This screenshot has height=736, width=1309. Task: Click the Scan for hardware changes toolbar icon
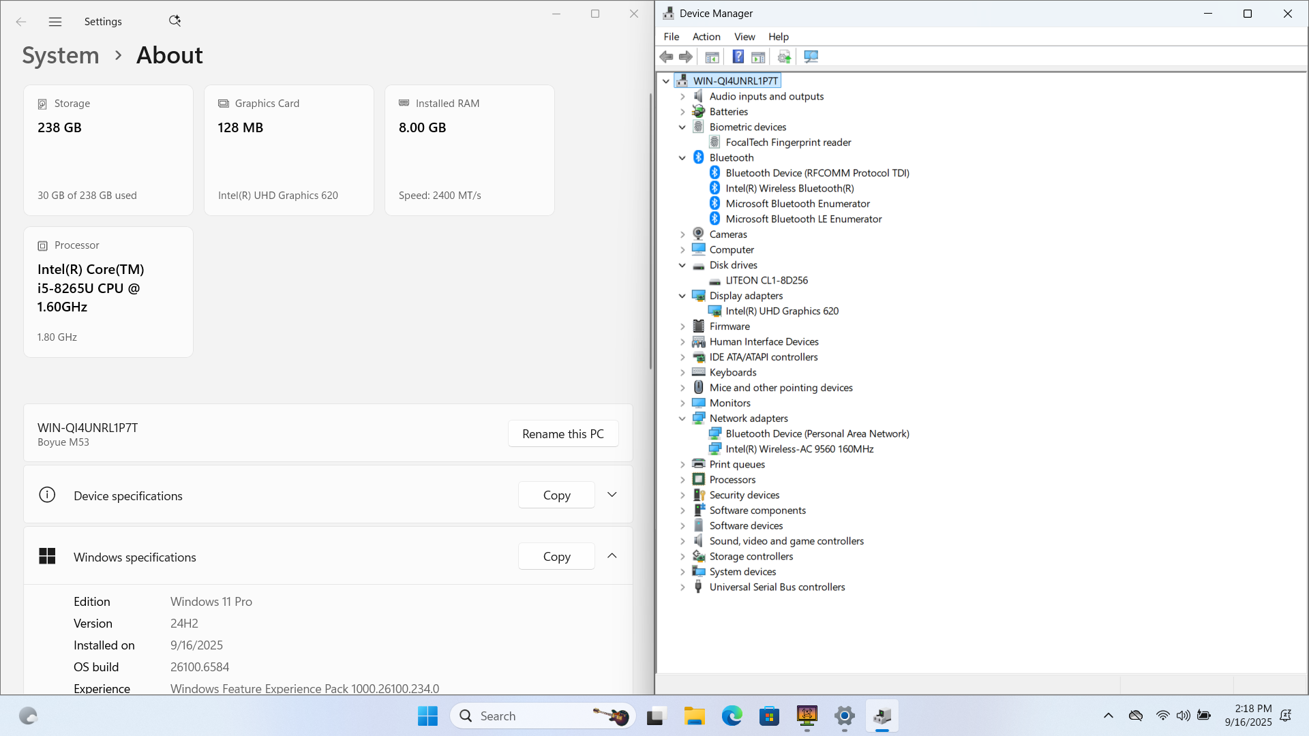point(811,57)
